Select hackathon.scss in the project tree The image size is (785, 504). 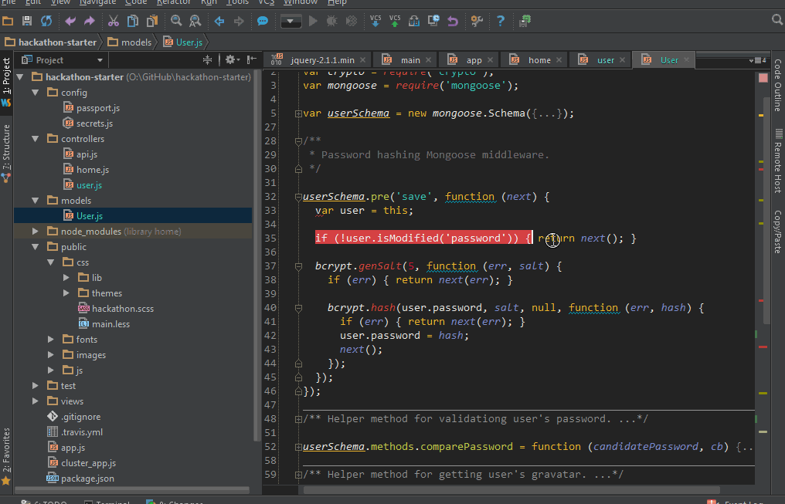(123, 309)
